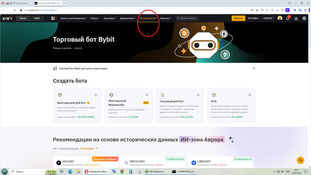Viewport: 311px width, 175px height.
Task: Open the extensions cube icon
Action: pos(305,10)
